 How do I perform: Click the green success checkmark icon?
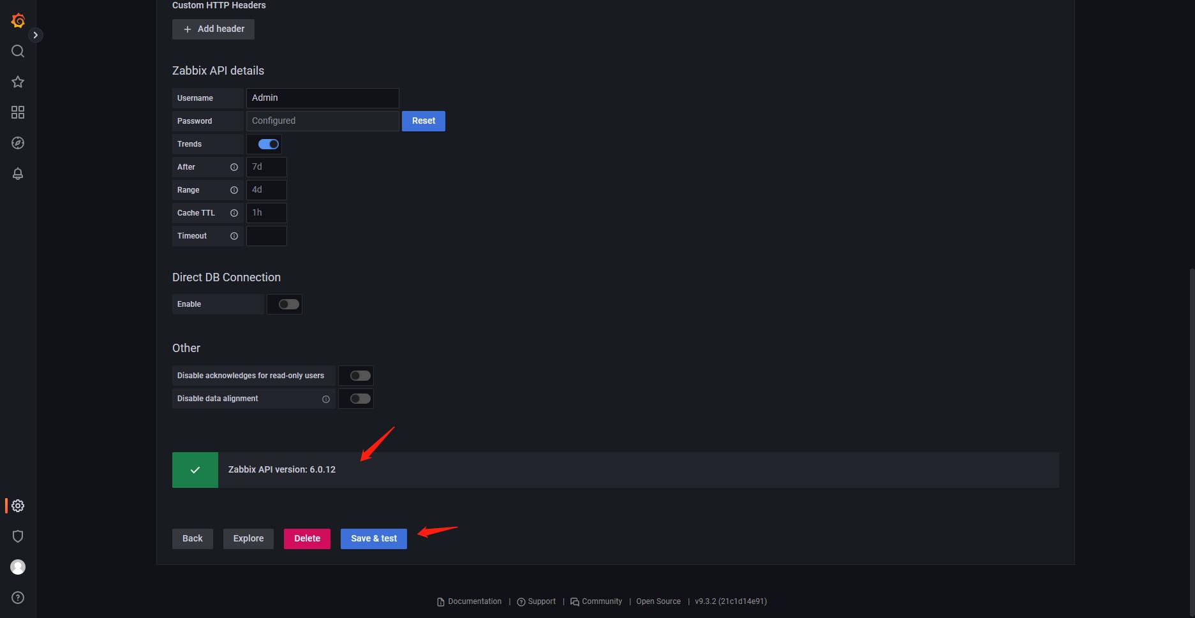click(195, 470)
